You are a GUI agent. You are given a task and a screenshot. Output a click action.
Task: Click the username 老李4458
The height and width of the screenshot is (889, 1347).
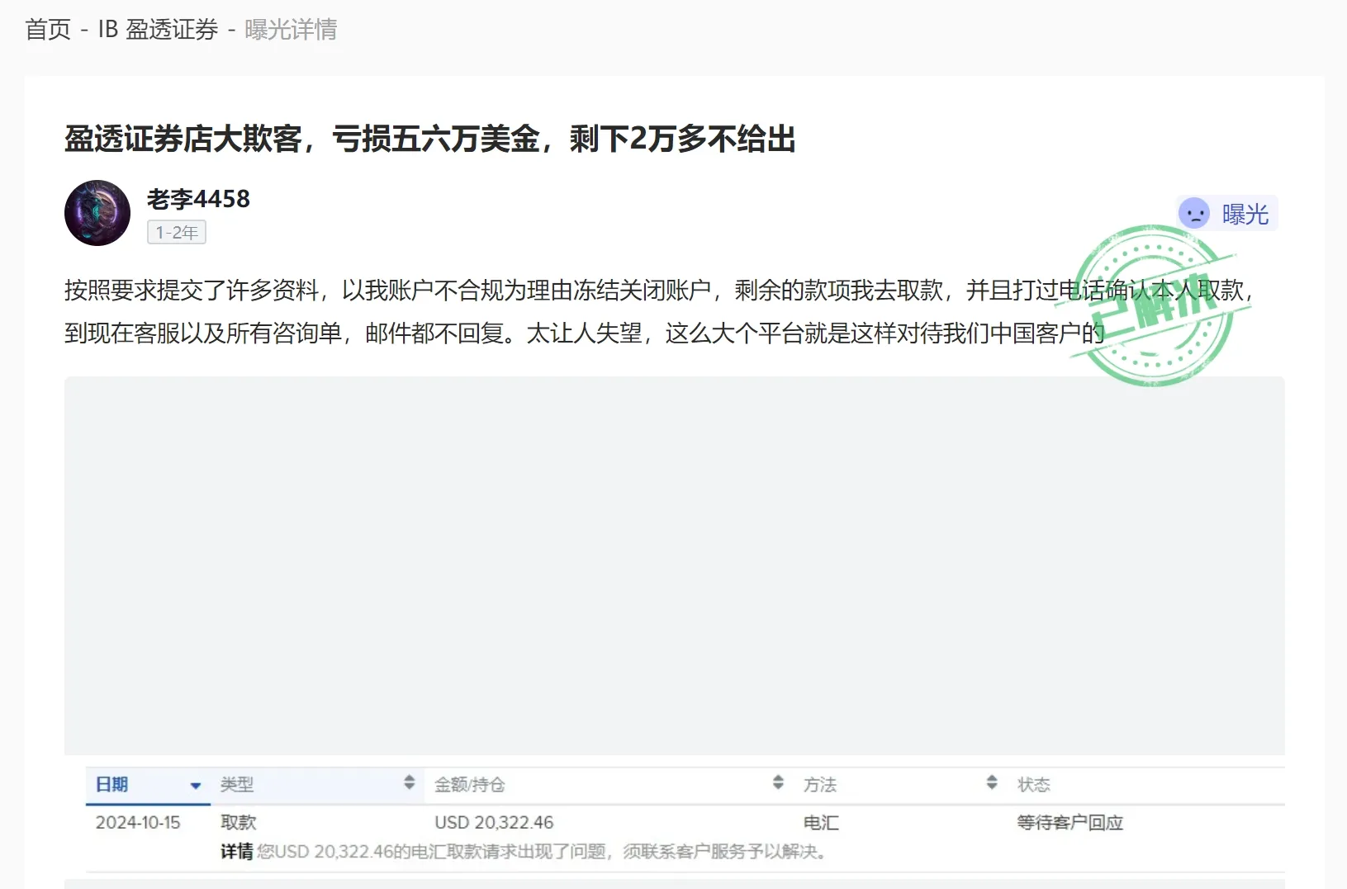click(198, 199)
